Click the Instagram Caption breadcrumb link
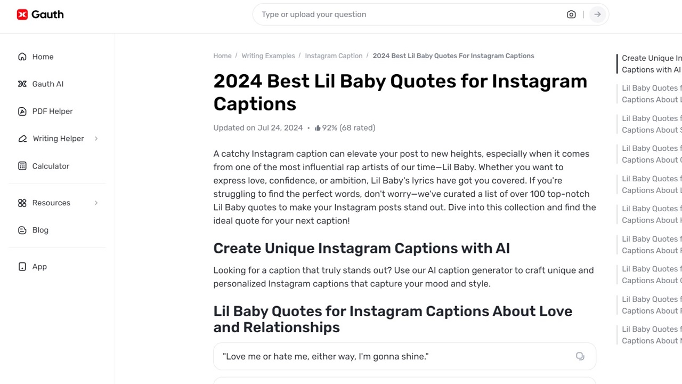Image resolution: width=682 pixels, height=384 pixels. (334, 55)
